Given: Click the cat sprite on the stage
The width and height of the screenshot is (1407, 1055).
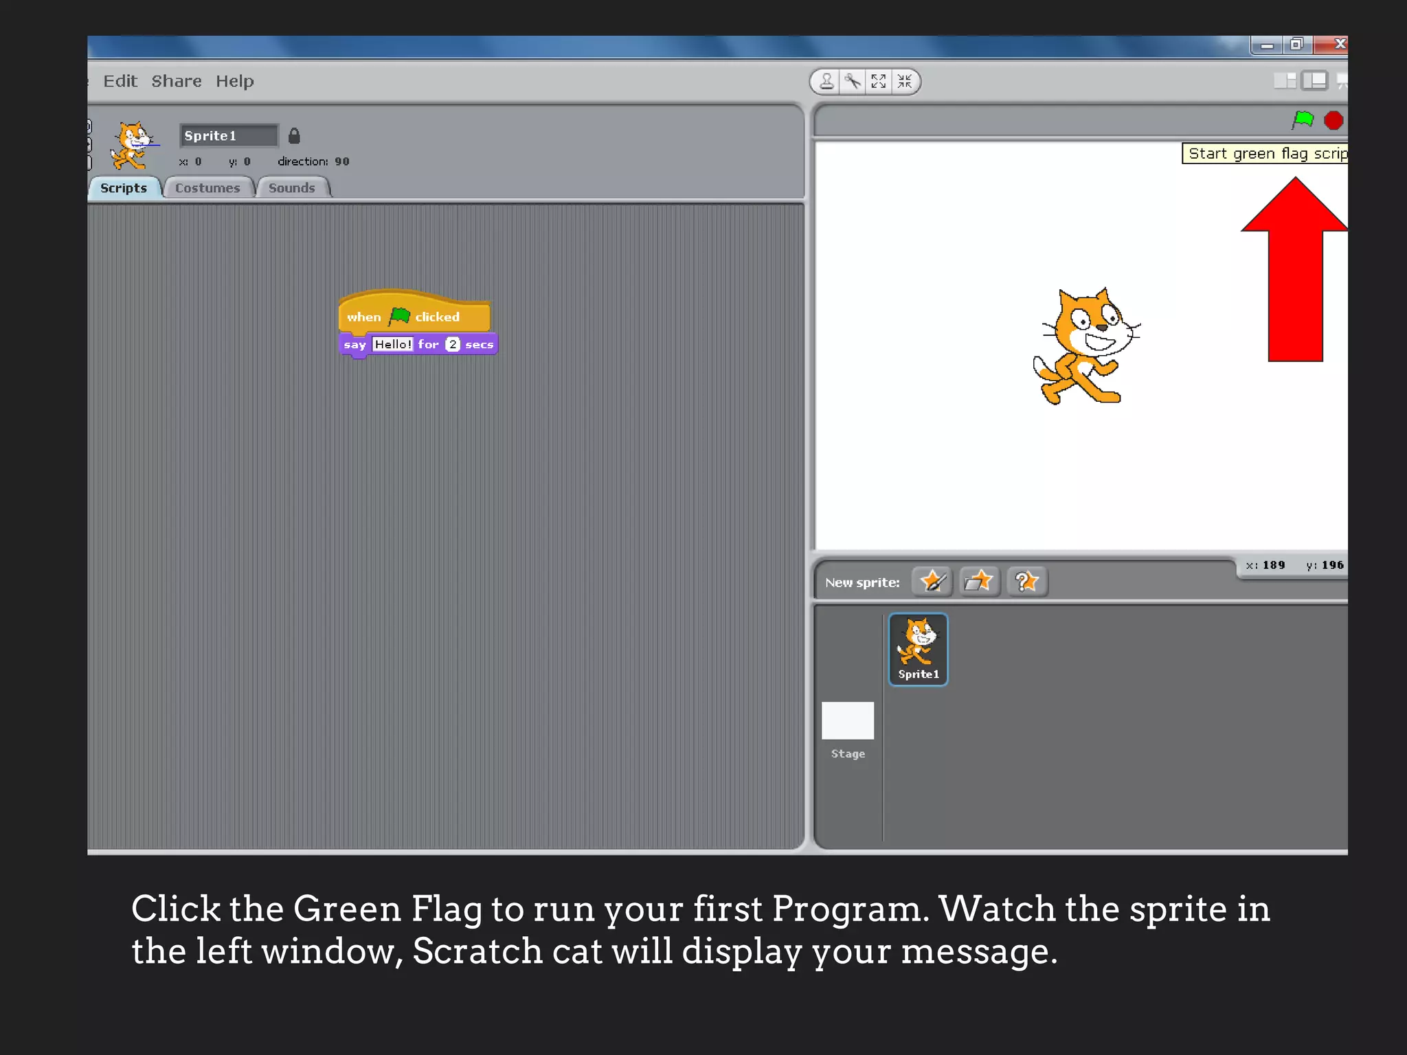Looking at the screenshot, I should (1085, 346).
